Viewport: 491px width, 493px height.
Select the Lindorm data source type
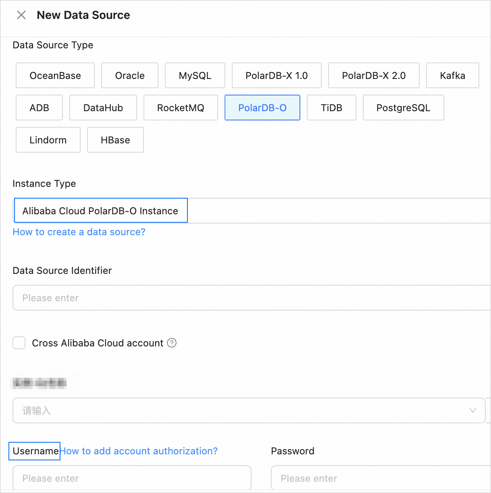click(x=48, y=140)
